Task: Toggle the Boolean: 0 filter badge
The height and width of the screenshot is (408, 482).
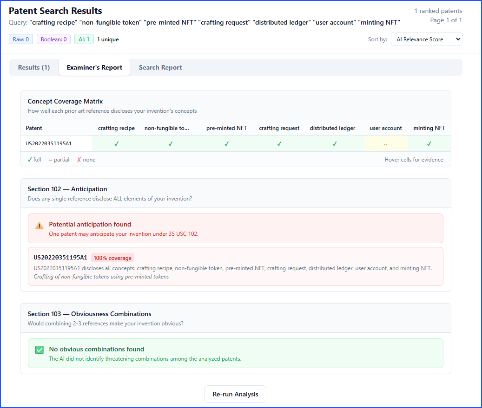Action: click(53, 39)
